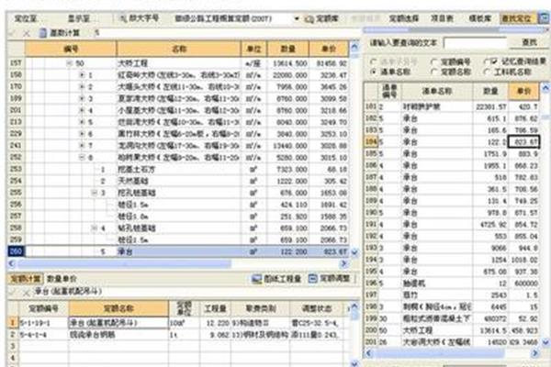Click the search results scroll-up arrow
The width and height of the screenshot is (551, 367).
pyautogui.click(x=545, y=87)
